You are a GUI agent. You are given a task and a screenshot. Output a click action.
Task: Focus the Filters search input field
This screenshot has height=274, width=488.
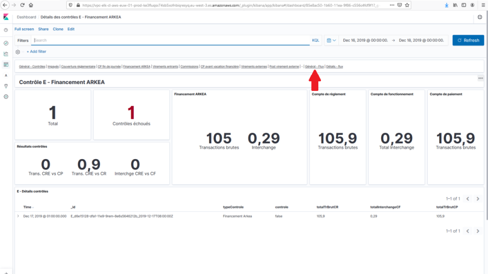(x=171, y=41)
